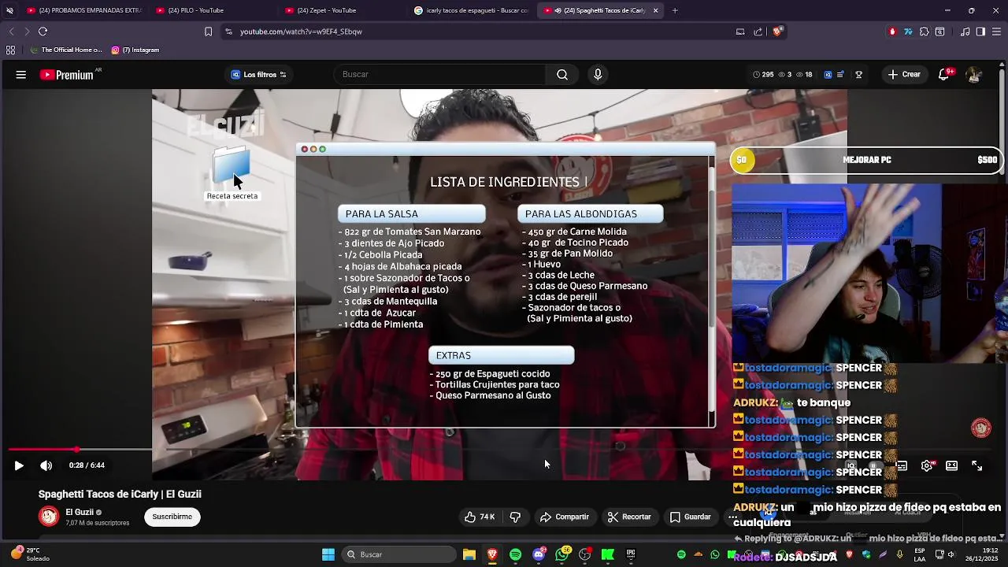Open the 7TV extension icon
1008x567 pixels.
click(908, 31)
